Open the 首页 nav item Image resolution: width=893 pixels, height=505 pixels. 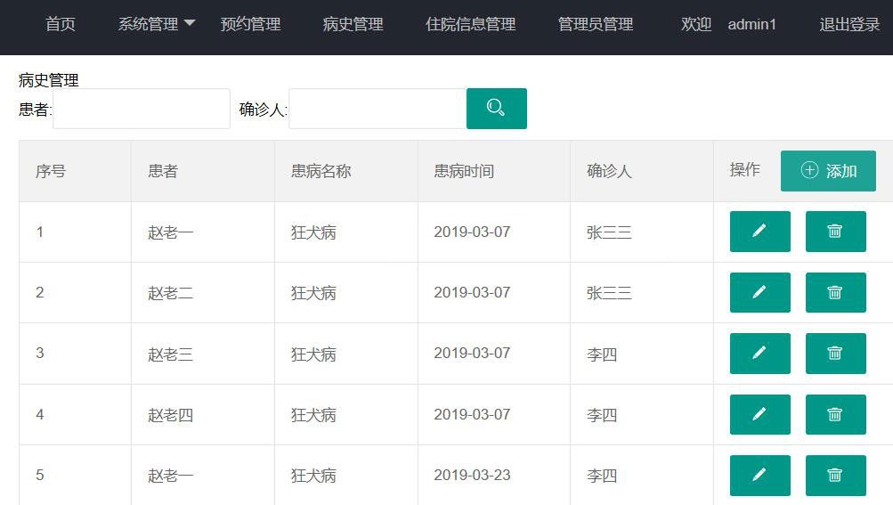coord(61,25)
